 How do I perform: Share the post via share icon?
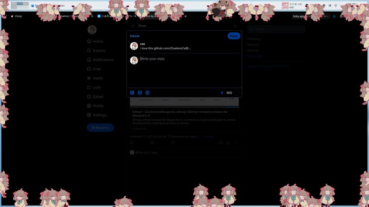[x=228, y=143]
